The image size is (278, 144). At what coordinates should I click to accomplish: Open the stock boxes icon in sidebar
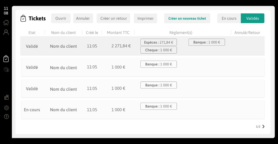[7, 69]
